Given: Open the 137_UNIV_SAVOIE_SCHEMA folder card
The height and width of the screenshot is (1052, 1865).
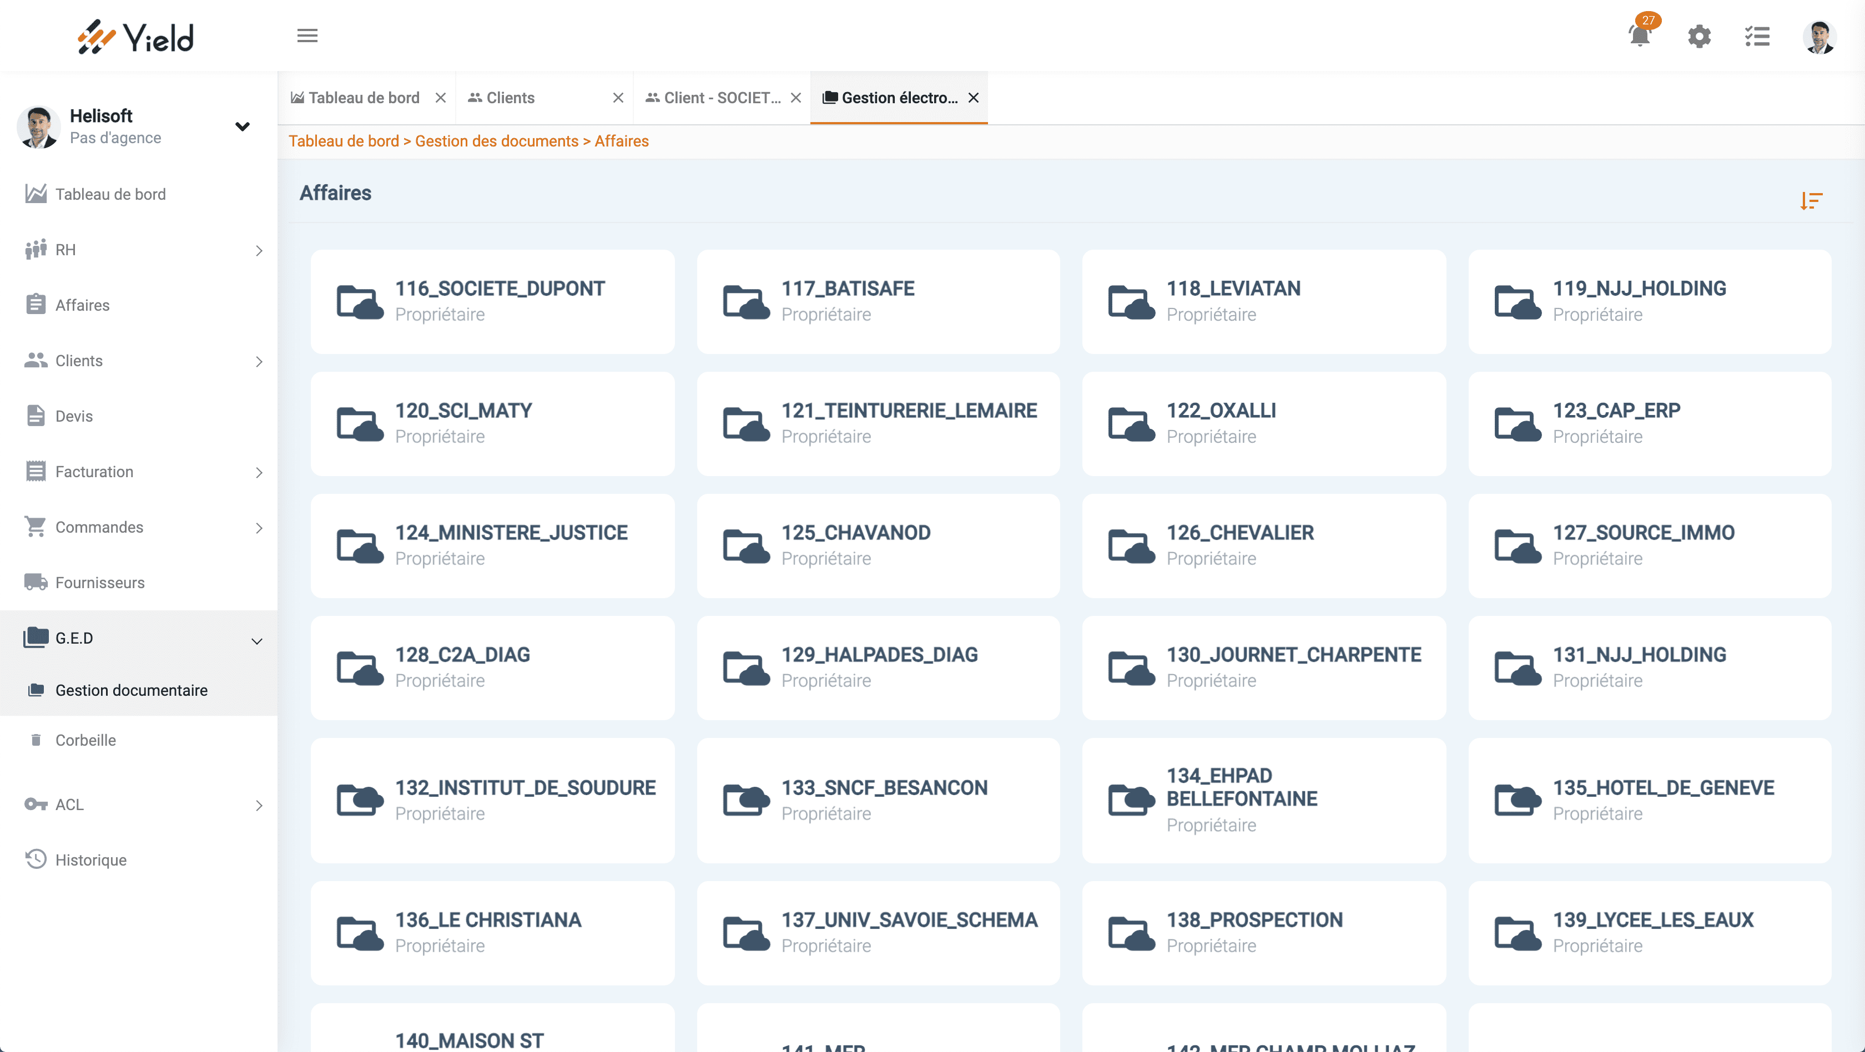Looking at the screenshot, I should click(878, 933).
